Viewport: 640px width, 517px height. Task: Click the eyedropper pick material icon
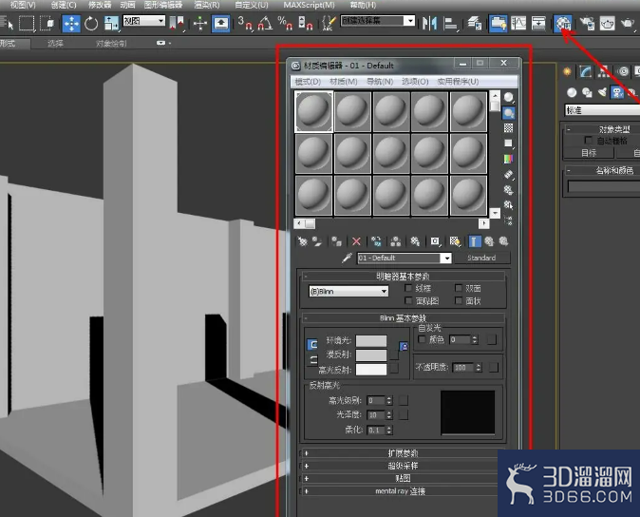tap(347, 258)
